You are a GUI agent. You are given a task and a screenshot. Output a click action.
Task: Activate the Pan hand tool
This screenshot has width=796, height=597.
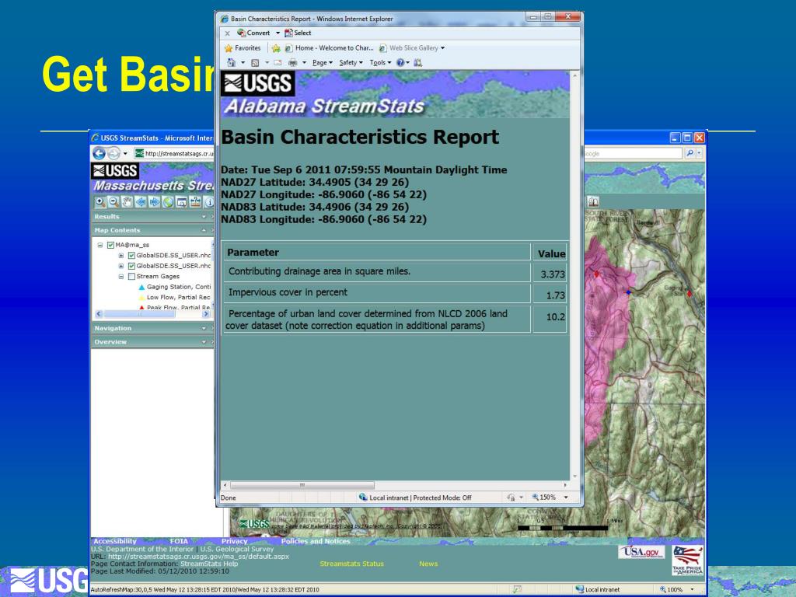[x=127, y=202]
